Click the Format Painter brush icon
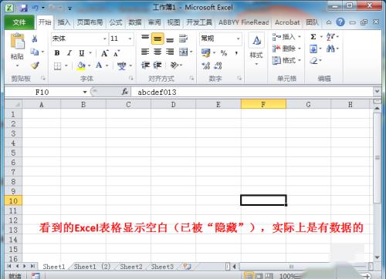The width and height of the screenshot is (386, 279). (x=35, y=66)
